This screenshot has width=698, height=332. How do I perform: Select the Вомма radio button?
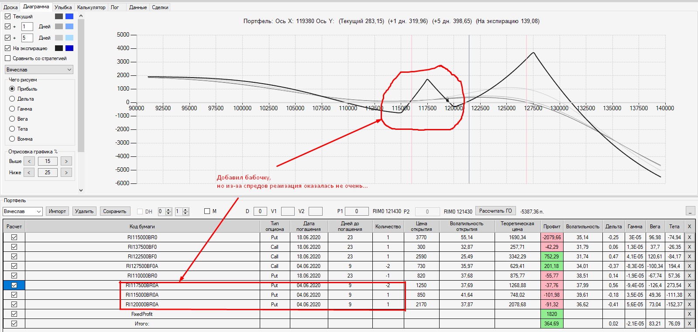pos(12,139)
